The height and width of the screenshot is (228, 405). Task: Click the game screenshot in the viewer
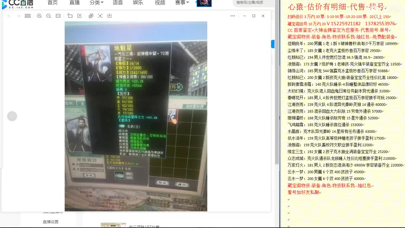(x=136, y=116)
